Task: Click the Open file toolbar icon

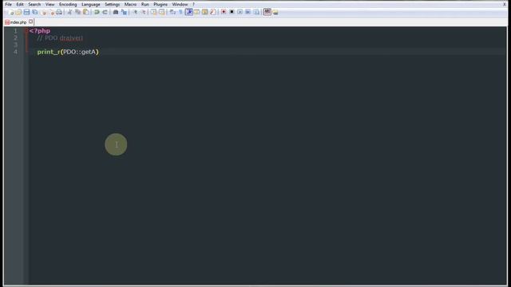Action: pyautogui.click(x=18, y=13)
